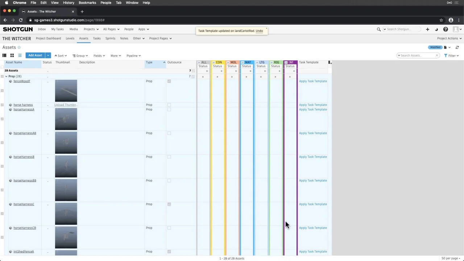Switch to master-detail view layout icon
The image size is (464, 261).
[x=4, y=55]
